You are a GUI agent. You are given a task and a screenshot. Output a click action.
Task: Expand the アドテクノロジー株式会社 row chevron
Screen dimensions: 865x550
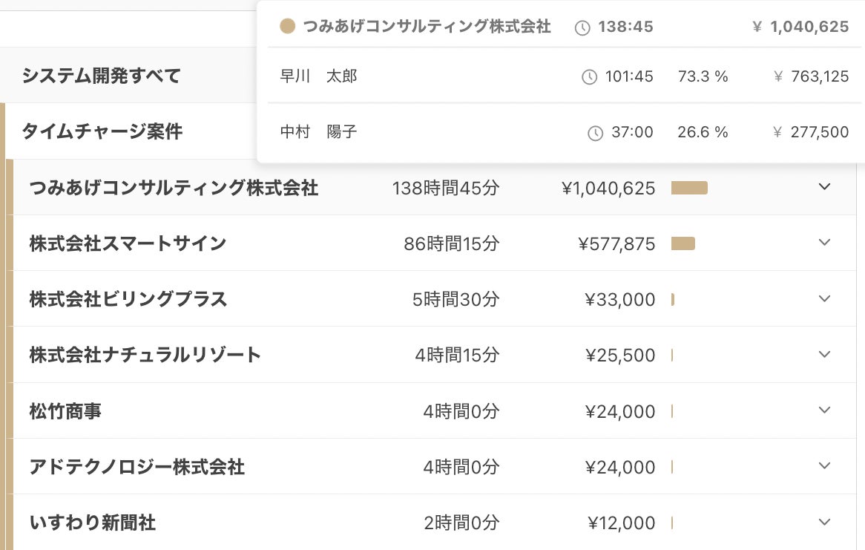point(824,466)
